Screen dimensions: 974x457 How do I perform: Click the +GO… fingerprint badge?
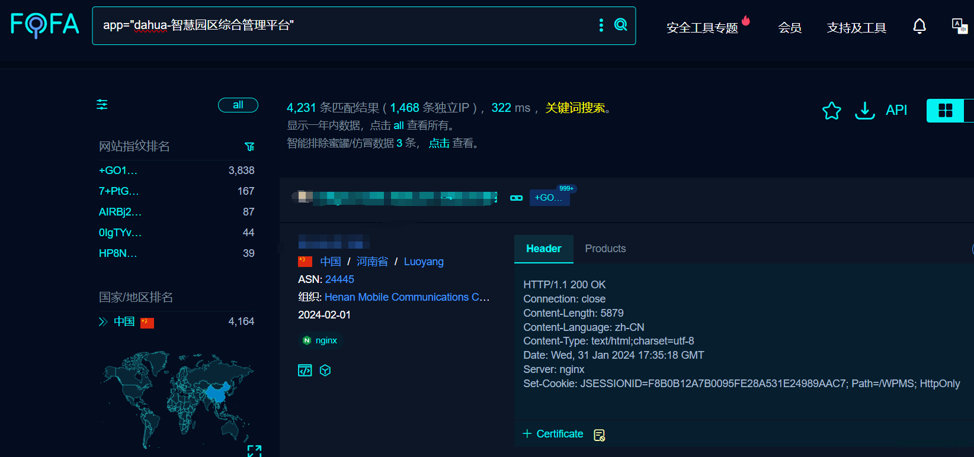point(549,198)
